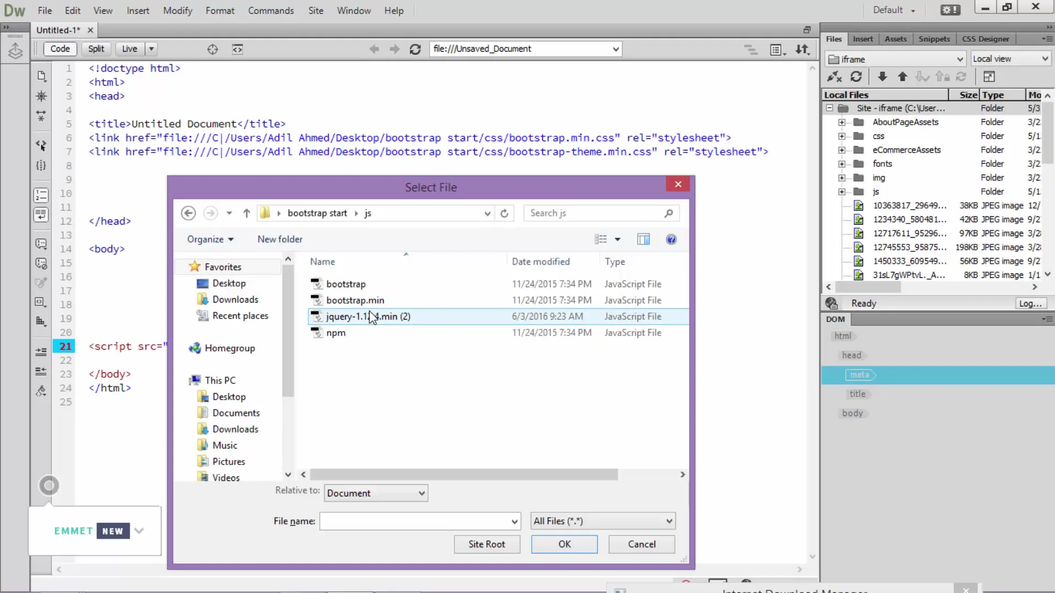Open the Modify menu
1055x593 pixels.
[177, 10]
